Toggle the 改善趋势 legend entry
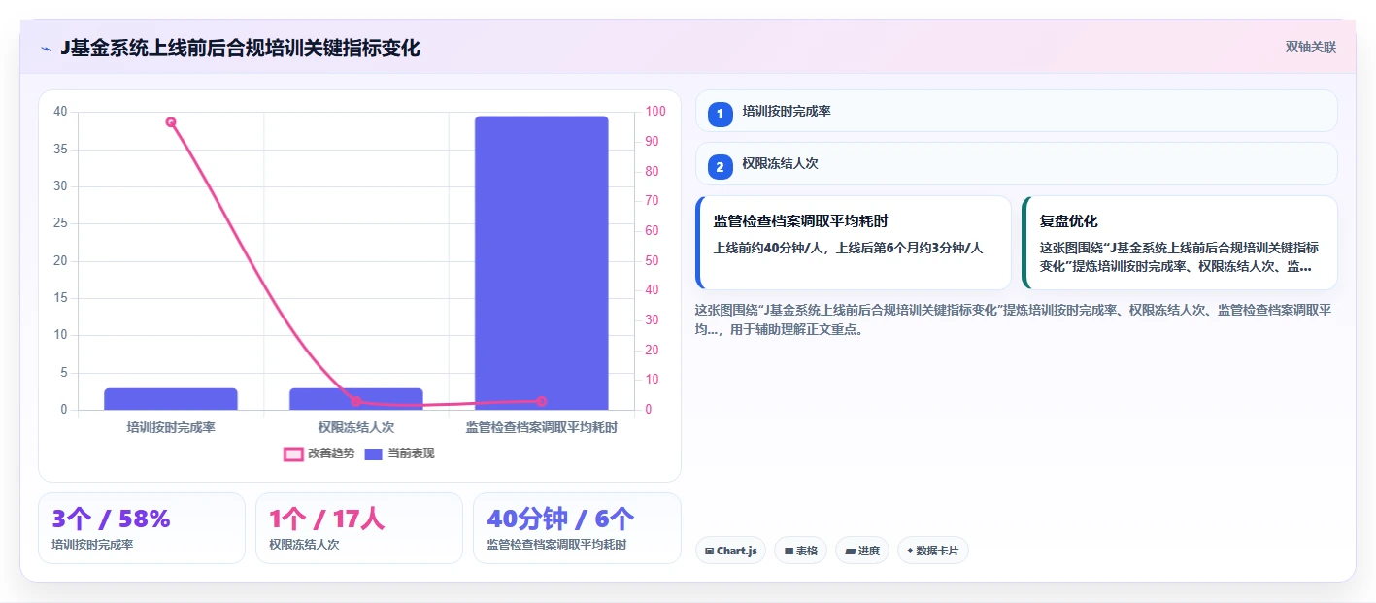This screenshot has width=1376, height=603. coord(319,453)
